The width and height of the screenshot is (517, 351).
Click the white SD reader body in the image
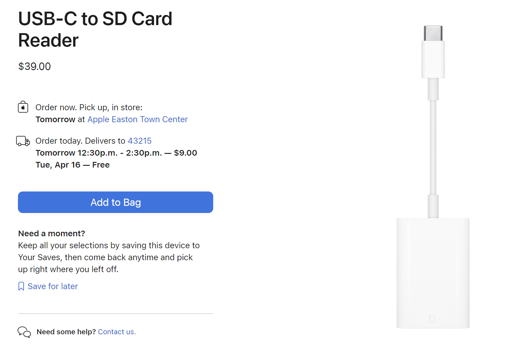(x=433, y=269)
